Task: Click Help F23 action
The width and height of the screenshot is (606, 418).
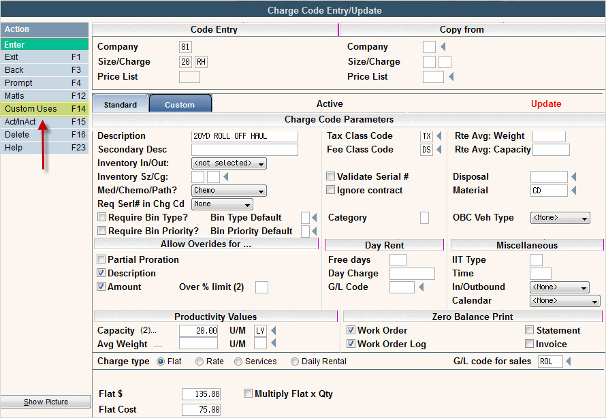Action: tap(44, 148)
